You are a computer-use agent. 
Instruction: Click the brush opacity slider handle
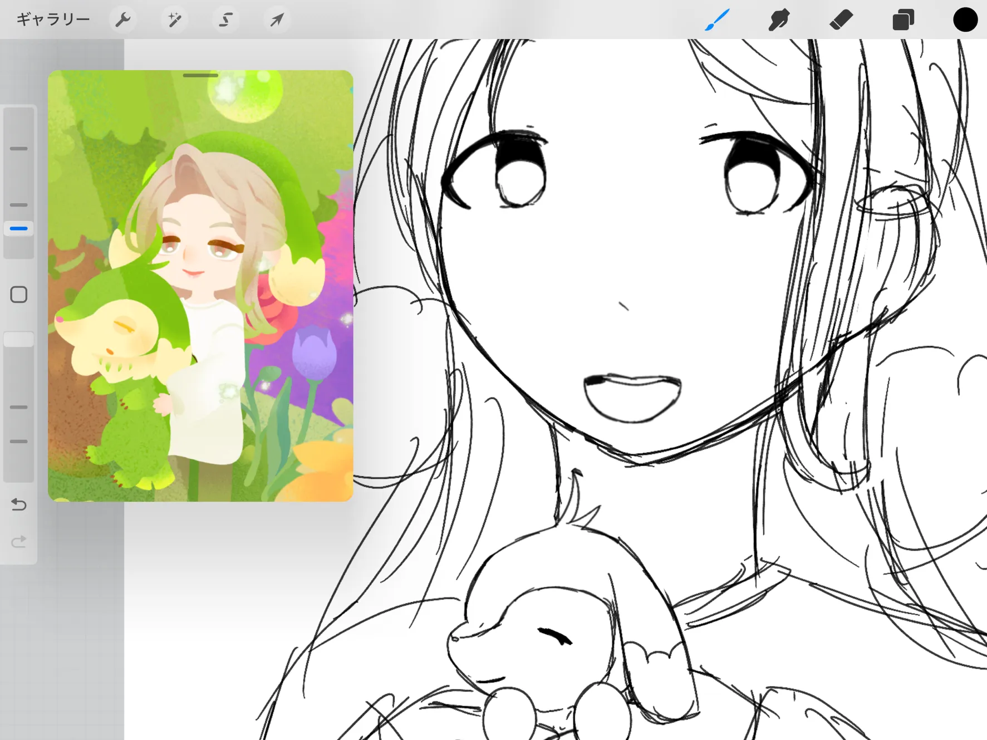pyautogui.click(x=19, y=339)
